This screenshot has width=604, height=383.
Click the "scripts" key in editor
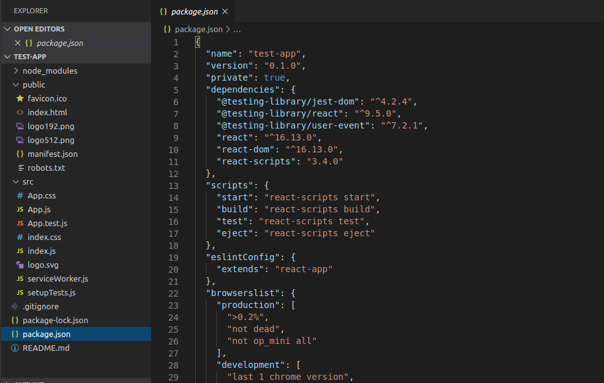[x=230, y=185]
